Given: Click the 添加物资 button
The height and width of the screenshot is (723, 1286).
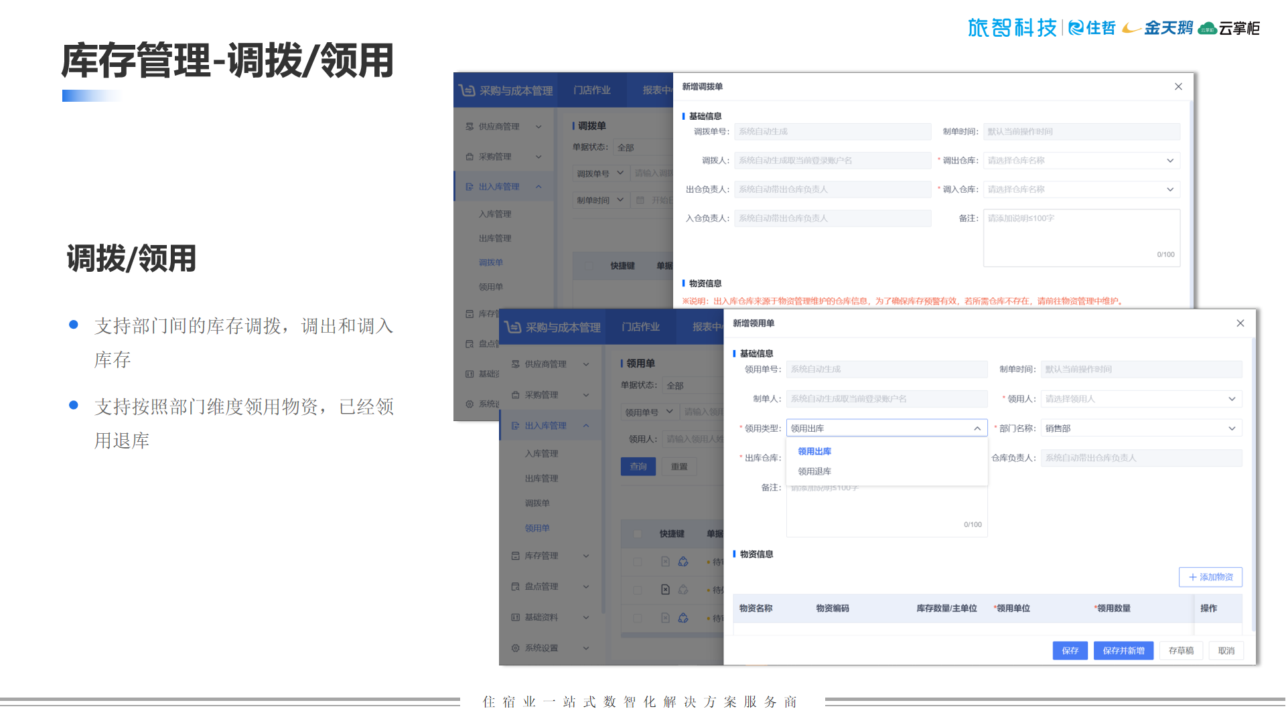Looking at the screenshot, I should pyautogui.click(x=1210, y=577).
